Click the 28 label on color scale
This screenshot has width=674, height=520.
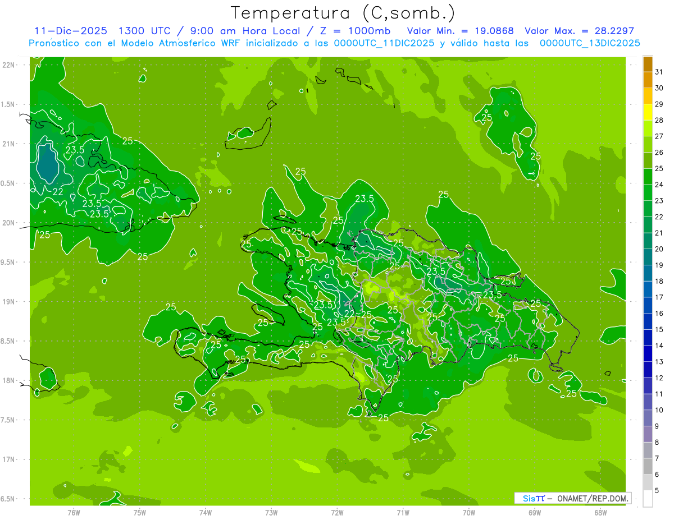(x=659, y=120)
